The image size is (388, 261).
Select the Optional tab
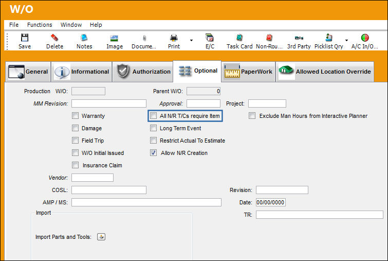coord(197,71)
